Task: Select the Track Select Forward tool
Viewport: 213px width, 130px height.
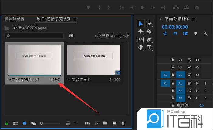Action: point(149,23)
